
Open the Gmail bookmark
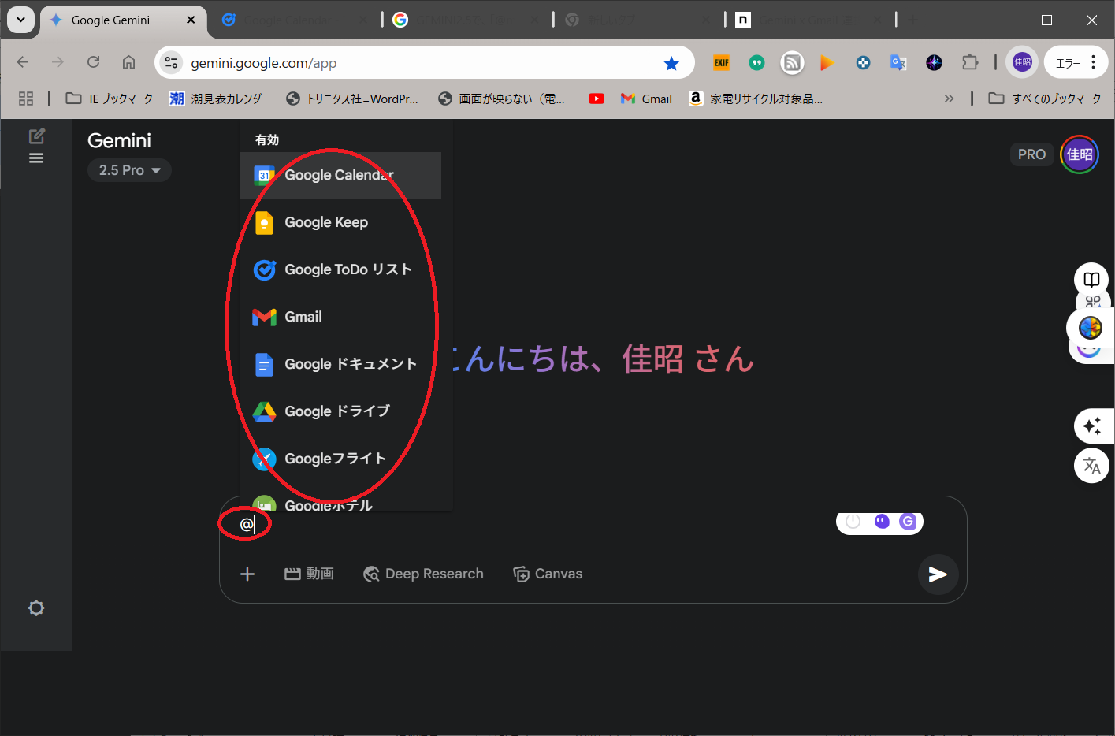coord(646,99)
